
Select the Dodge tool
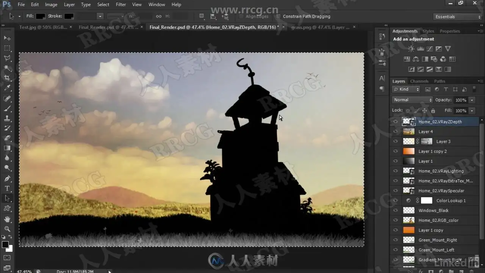(7, 168)
